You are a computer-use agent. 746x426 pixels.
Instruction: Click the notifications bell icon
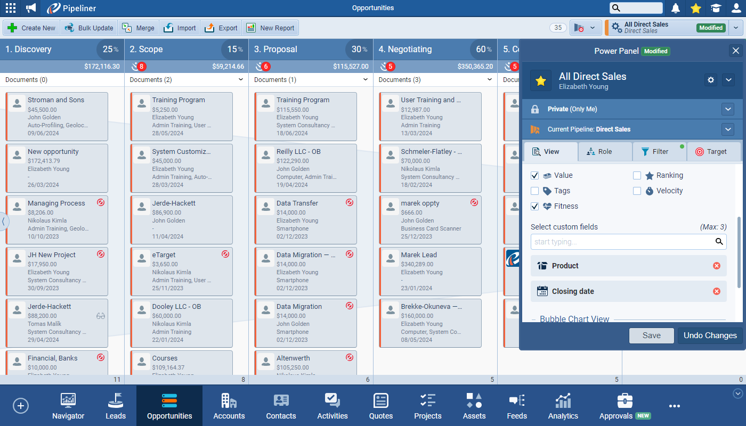tap(676, 8)
